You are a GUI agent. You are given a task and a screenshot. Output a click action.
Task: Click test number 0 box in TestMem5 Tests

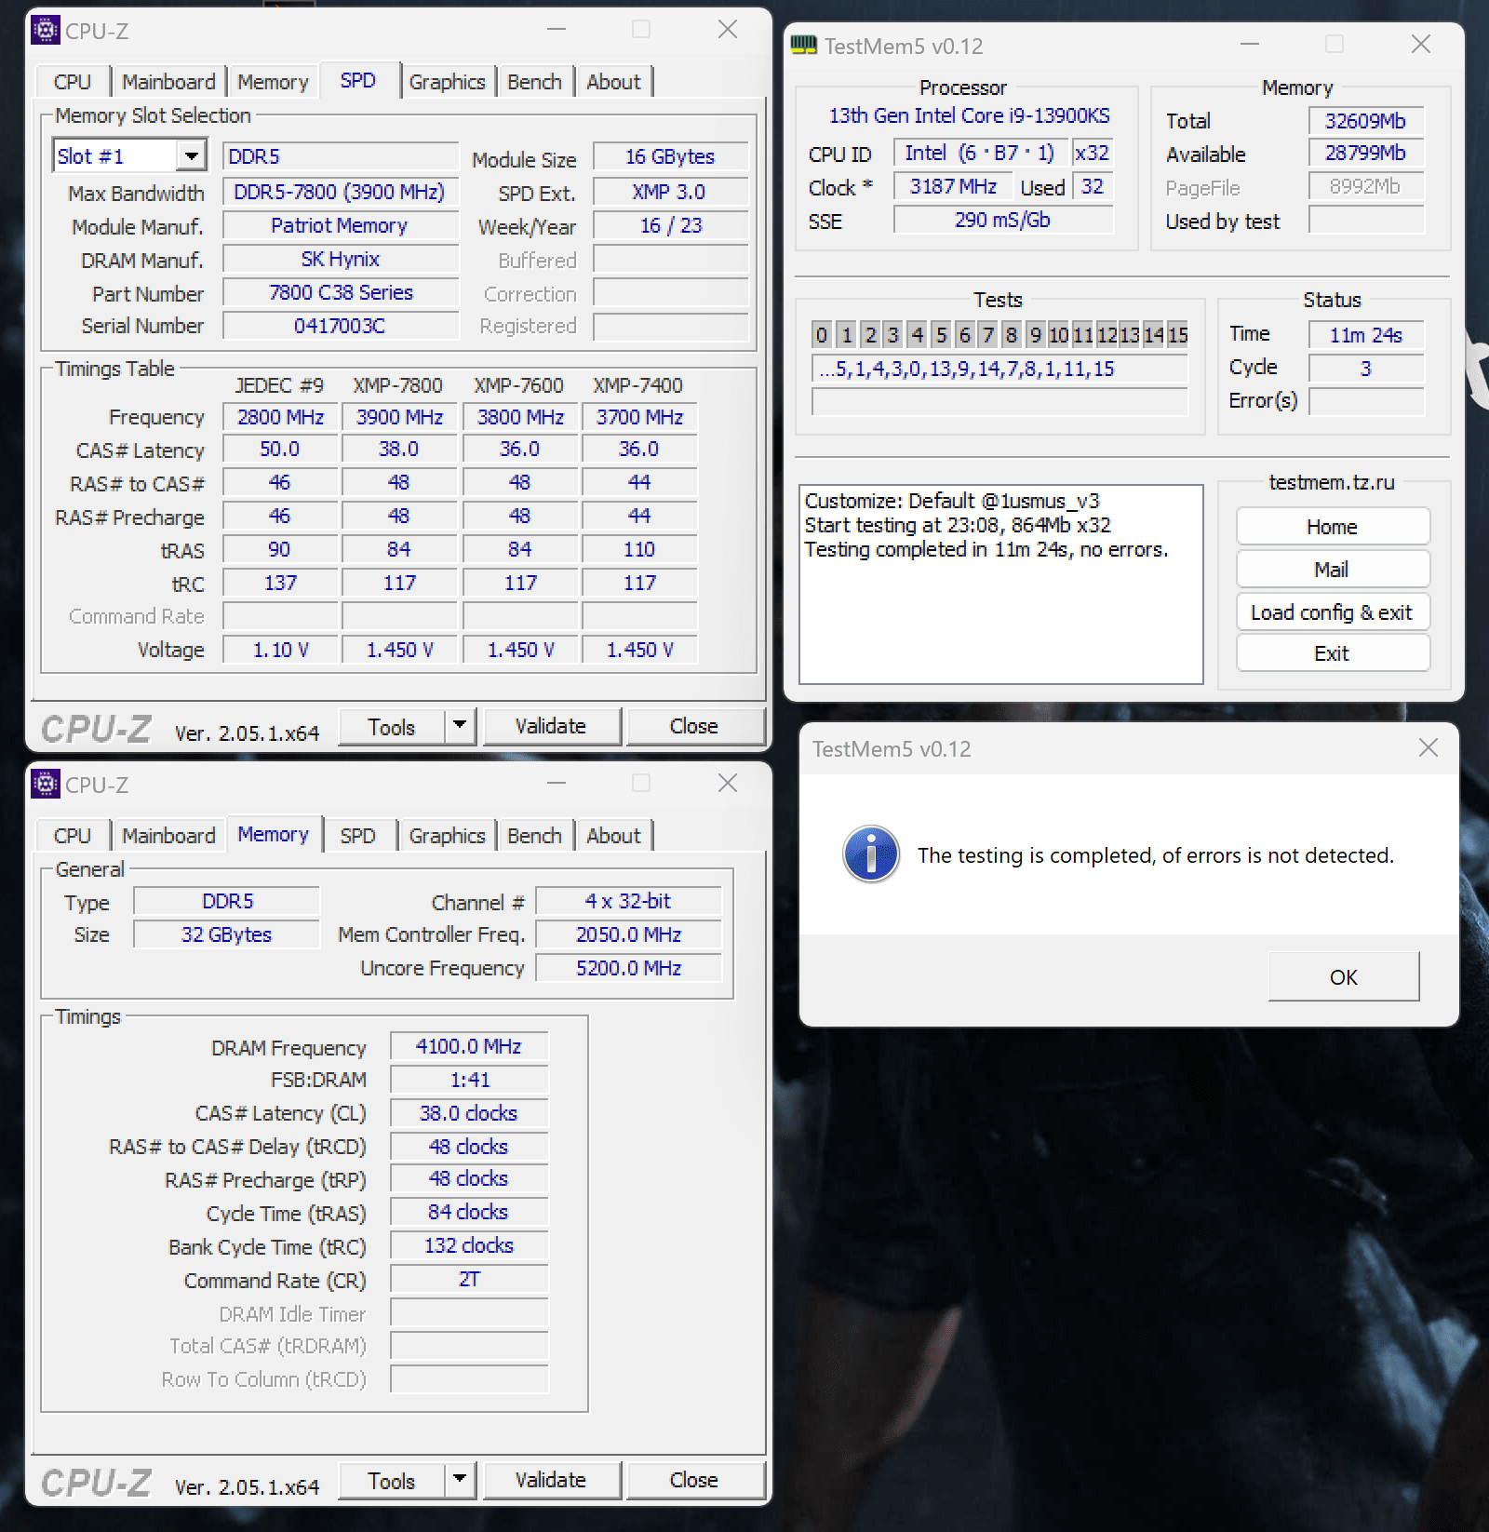tap(822, 335)
